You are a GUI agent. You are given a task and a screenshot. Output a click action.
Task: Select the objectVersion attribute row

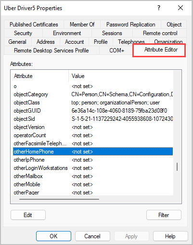[x=93, y=127]
